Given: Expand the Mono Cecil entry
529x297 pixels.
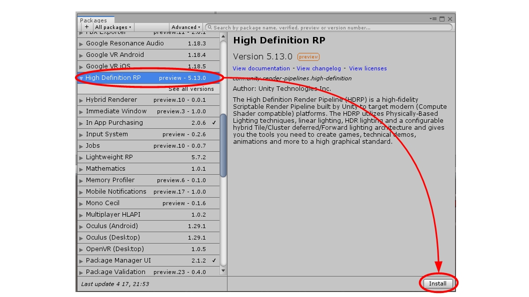Looking at the screenshot, I should pyautogui.click(x=81, y=203).
